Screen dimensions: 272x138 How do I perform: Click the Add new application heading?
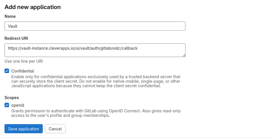[33, 7]
